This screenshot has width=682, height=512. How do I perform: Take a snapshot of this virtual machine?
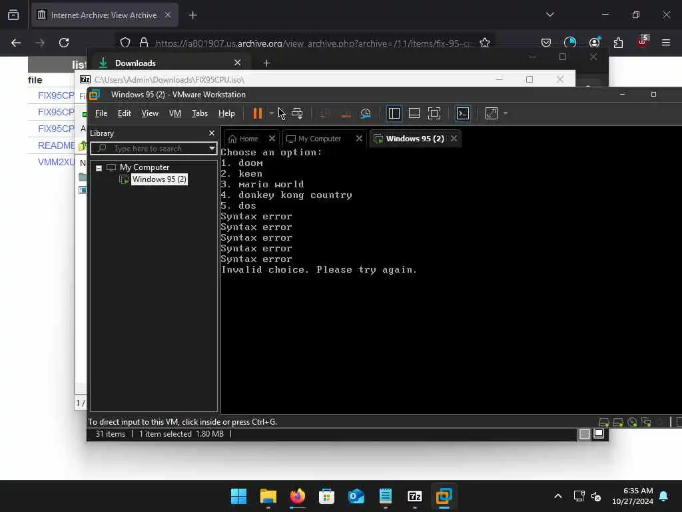(324, 113)
